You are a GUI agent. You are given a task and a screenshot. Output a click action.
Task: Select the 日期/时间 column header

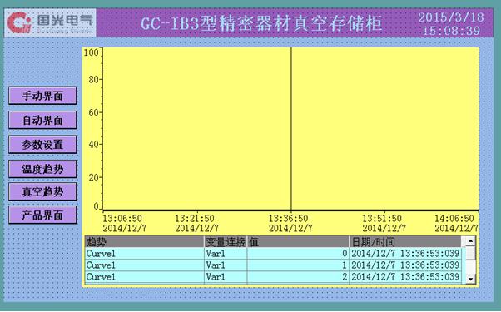(405, 242)
